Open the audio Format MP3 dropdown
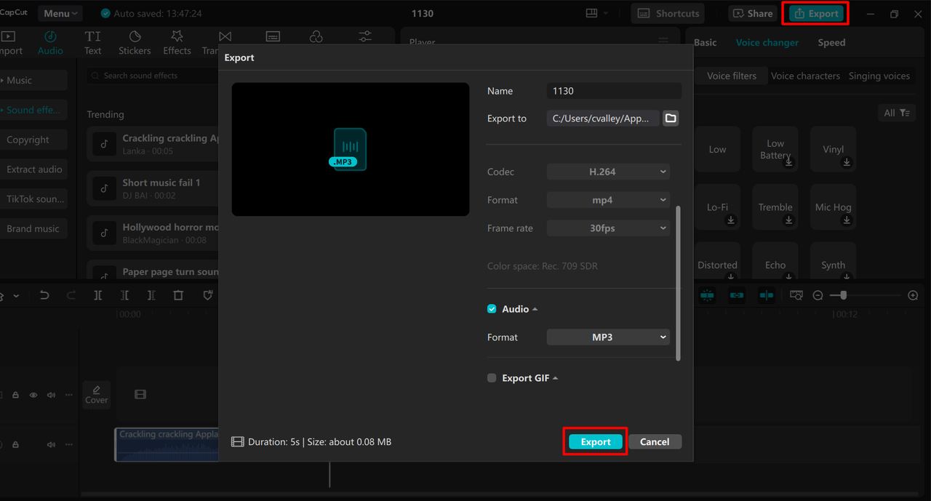931x501 pixels. [608, 337]
